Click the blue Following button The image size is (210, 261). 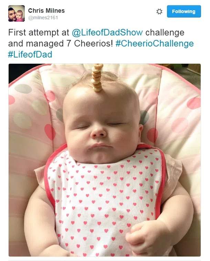pos(184,11)
